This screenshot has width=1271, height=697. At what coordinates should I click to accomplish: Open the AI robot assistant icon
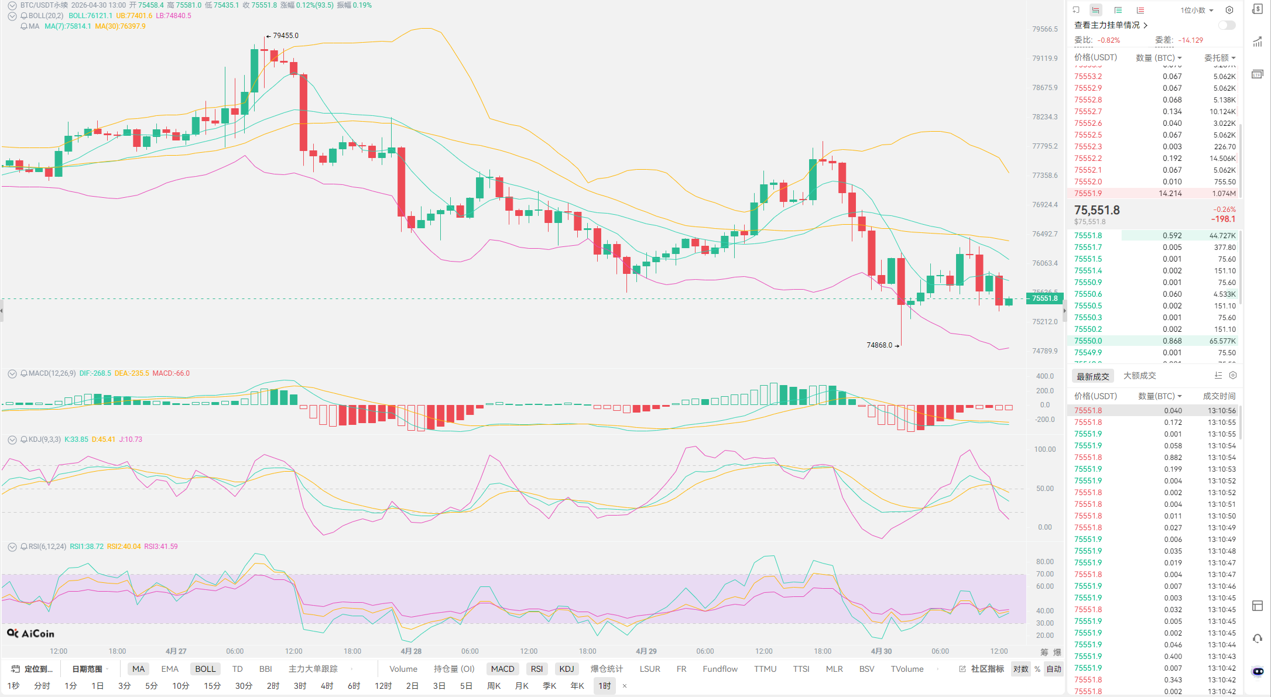click(1258, 671)
